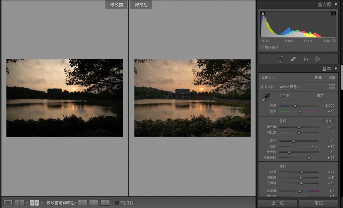Pick the White Balance eyedropper
The height and width of the screenshot is (208, 343).
pyautogui.click(x=265, y=97)
